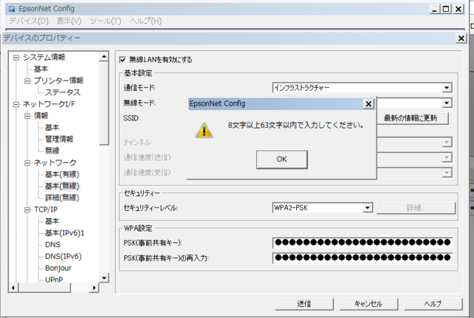
Task: Select 基本(無線) tree item
Action: coord(62,186)
